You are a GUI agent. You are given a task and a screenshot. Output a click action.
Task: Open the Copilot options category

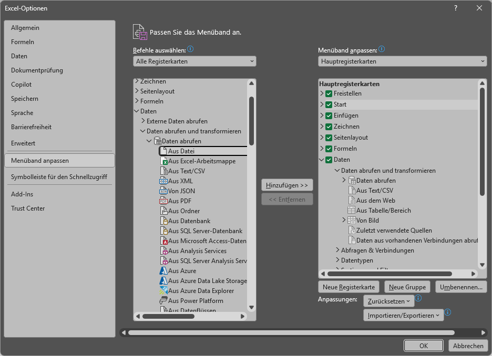[x=59, y=85]
